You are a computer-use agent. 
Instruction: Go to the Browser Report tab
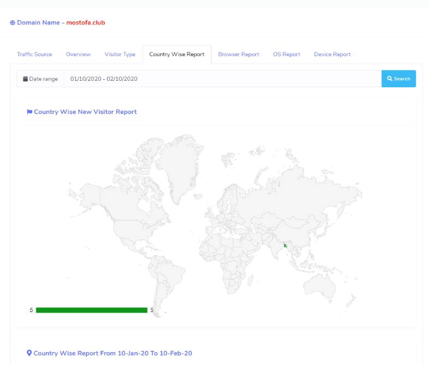tap(238, 55)
